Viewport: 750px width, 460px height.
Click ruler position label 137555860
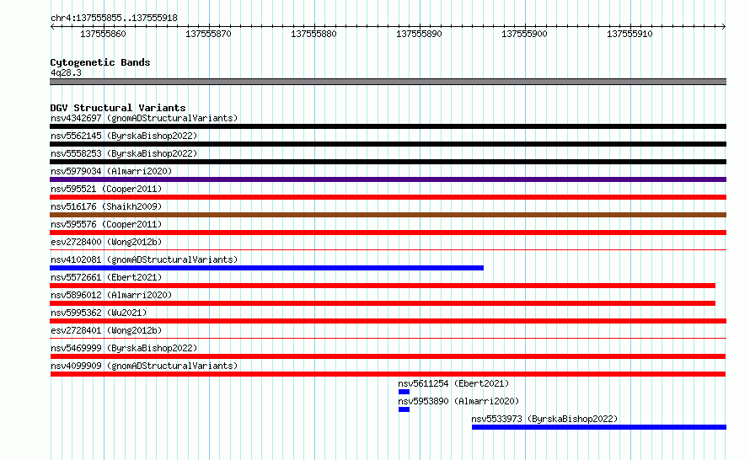pos(103,34)
